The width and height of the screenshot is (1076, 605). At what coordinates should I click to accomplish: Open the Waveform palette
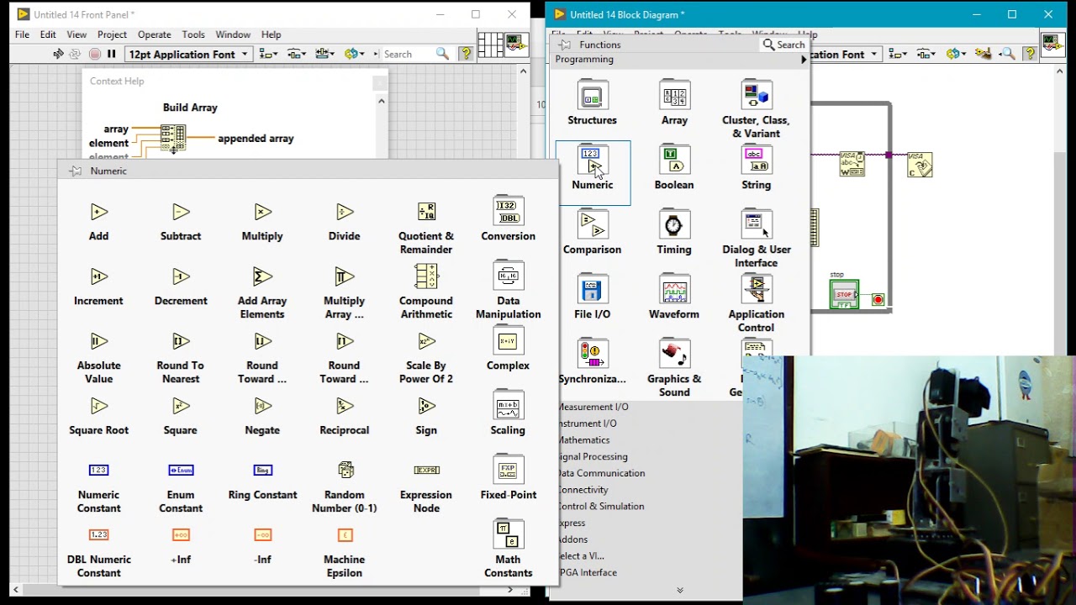[674, 289]
